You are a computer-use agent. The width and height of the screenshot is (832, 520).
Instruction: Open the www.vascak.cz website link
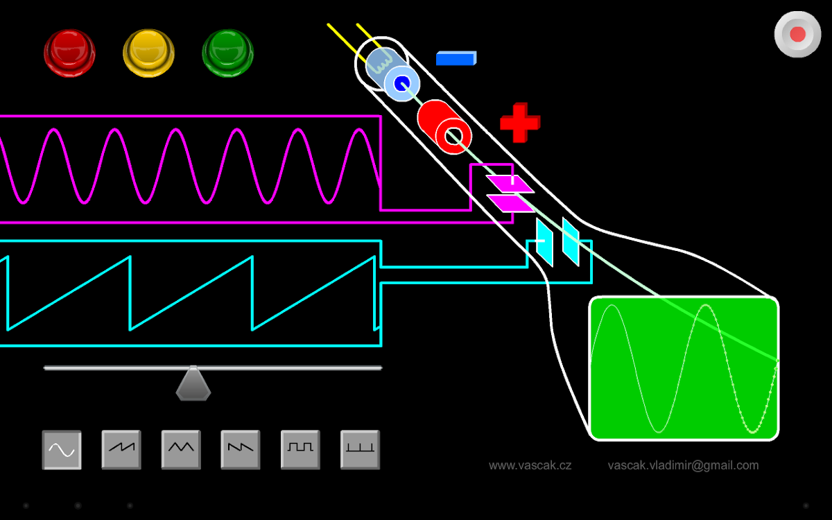(x=530, y=466)
